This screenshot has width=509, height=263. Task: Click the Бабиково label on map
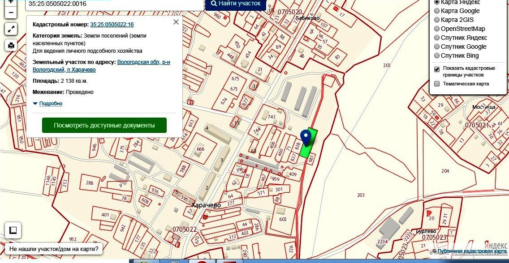[308, 18]
